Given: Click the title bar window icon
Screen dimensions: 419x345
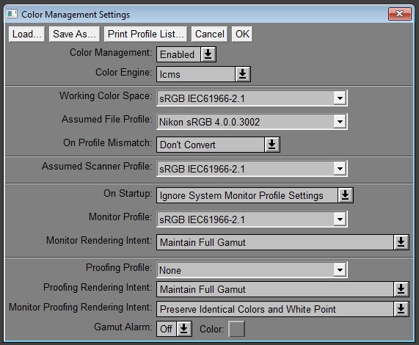Looking at the screenshot, I should coord(12,14).
